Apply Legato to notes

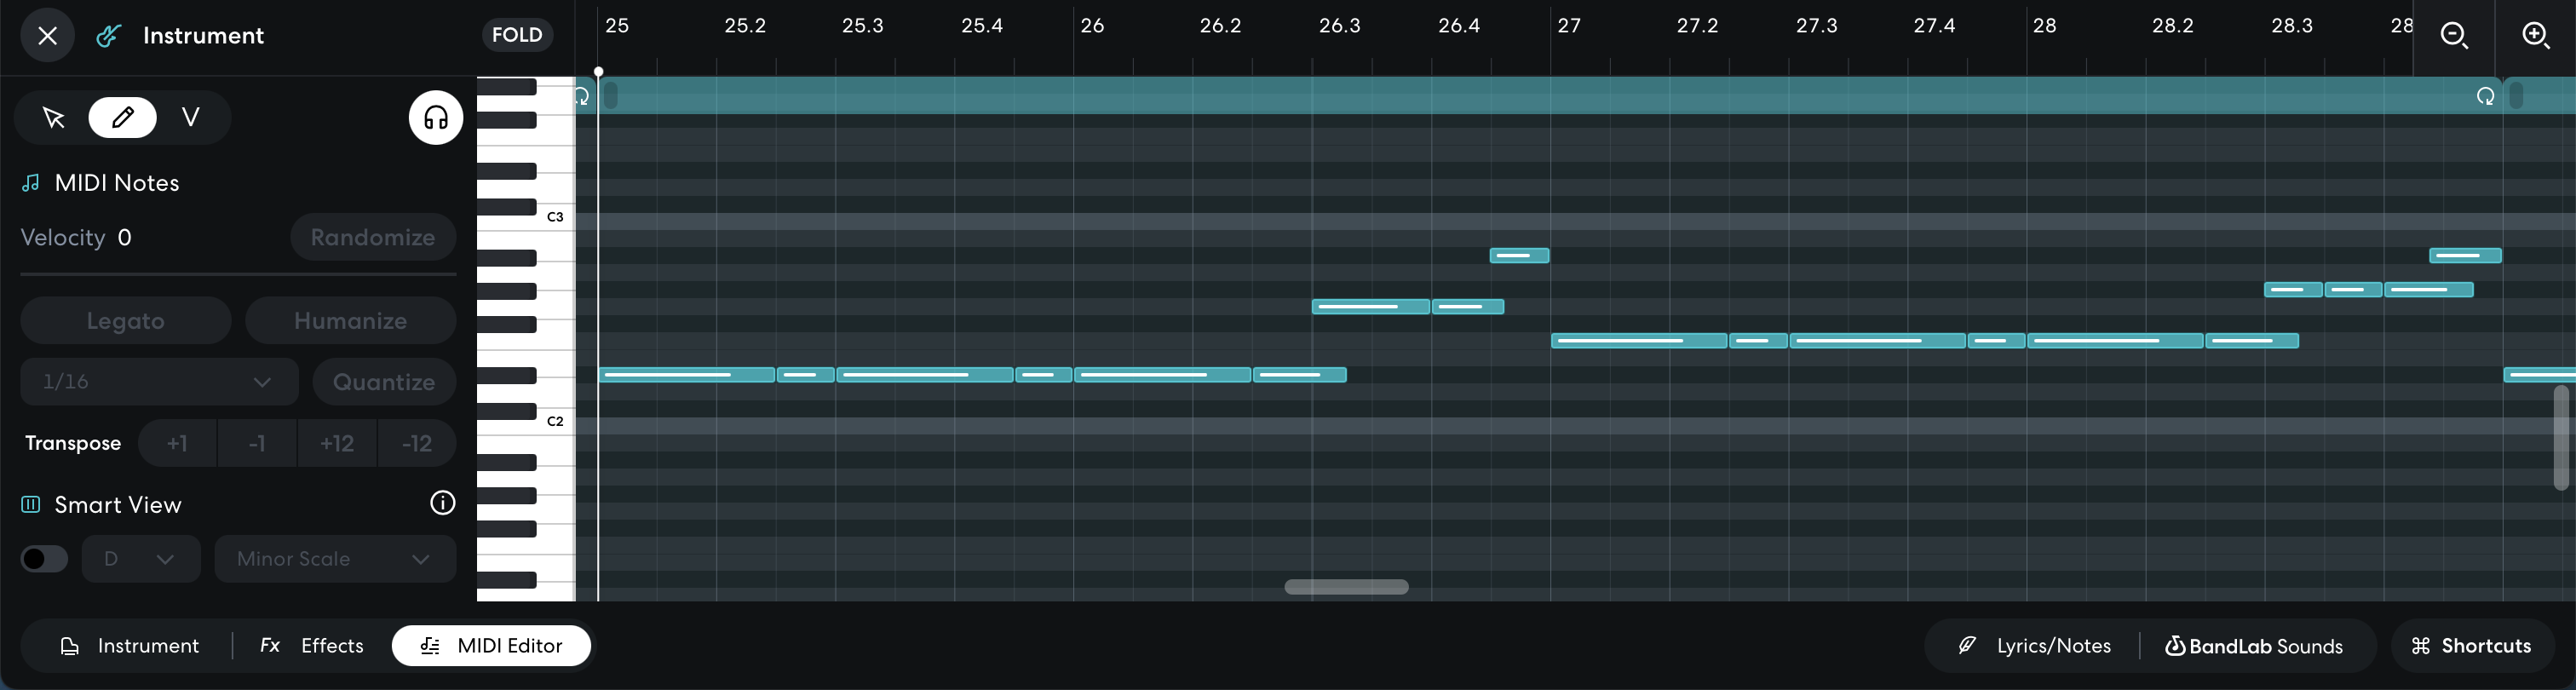click(x=126, y=321)
